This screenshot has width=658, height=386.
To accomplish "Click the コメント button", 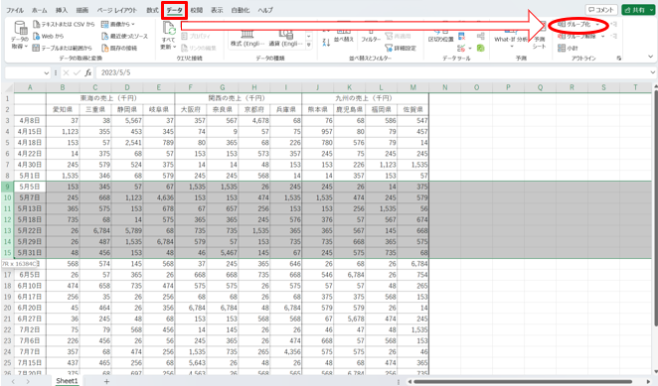I will (x=601, y=10).
